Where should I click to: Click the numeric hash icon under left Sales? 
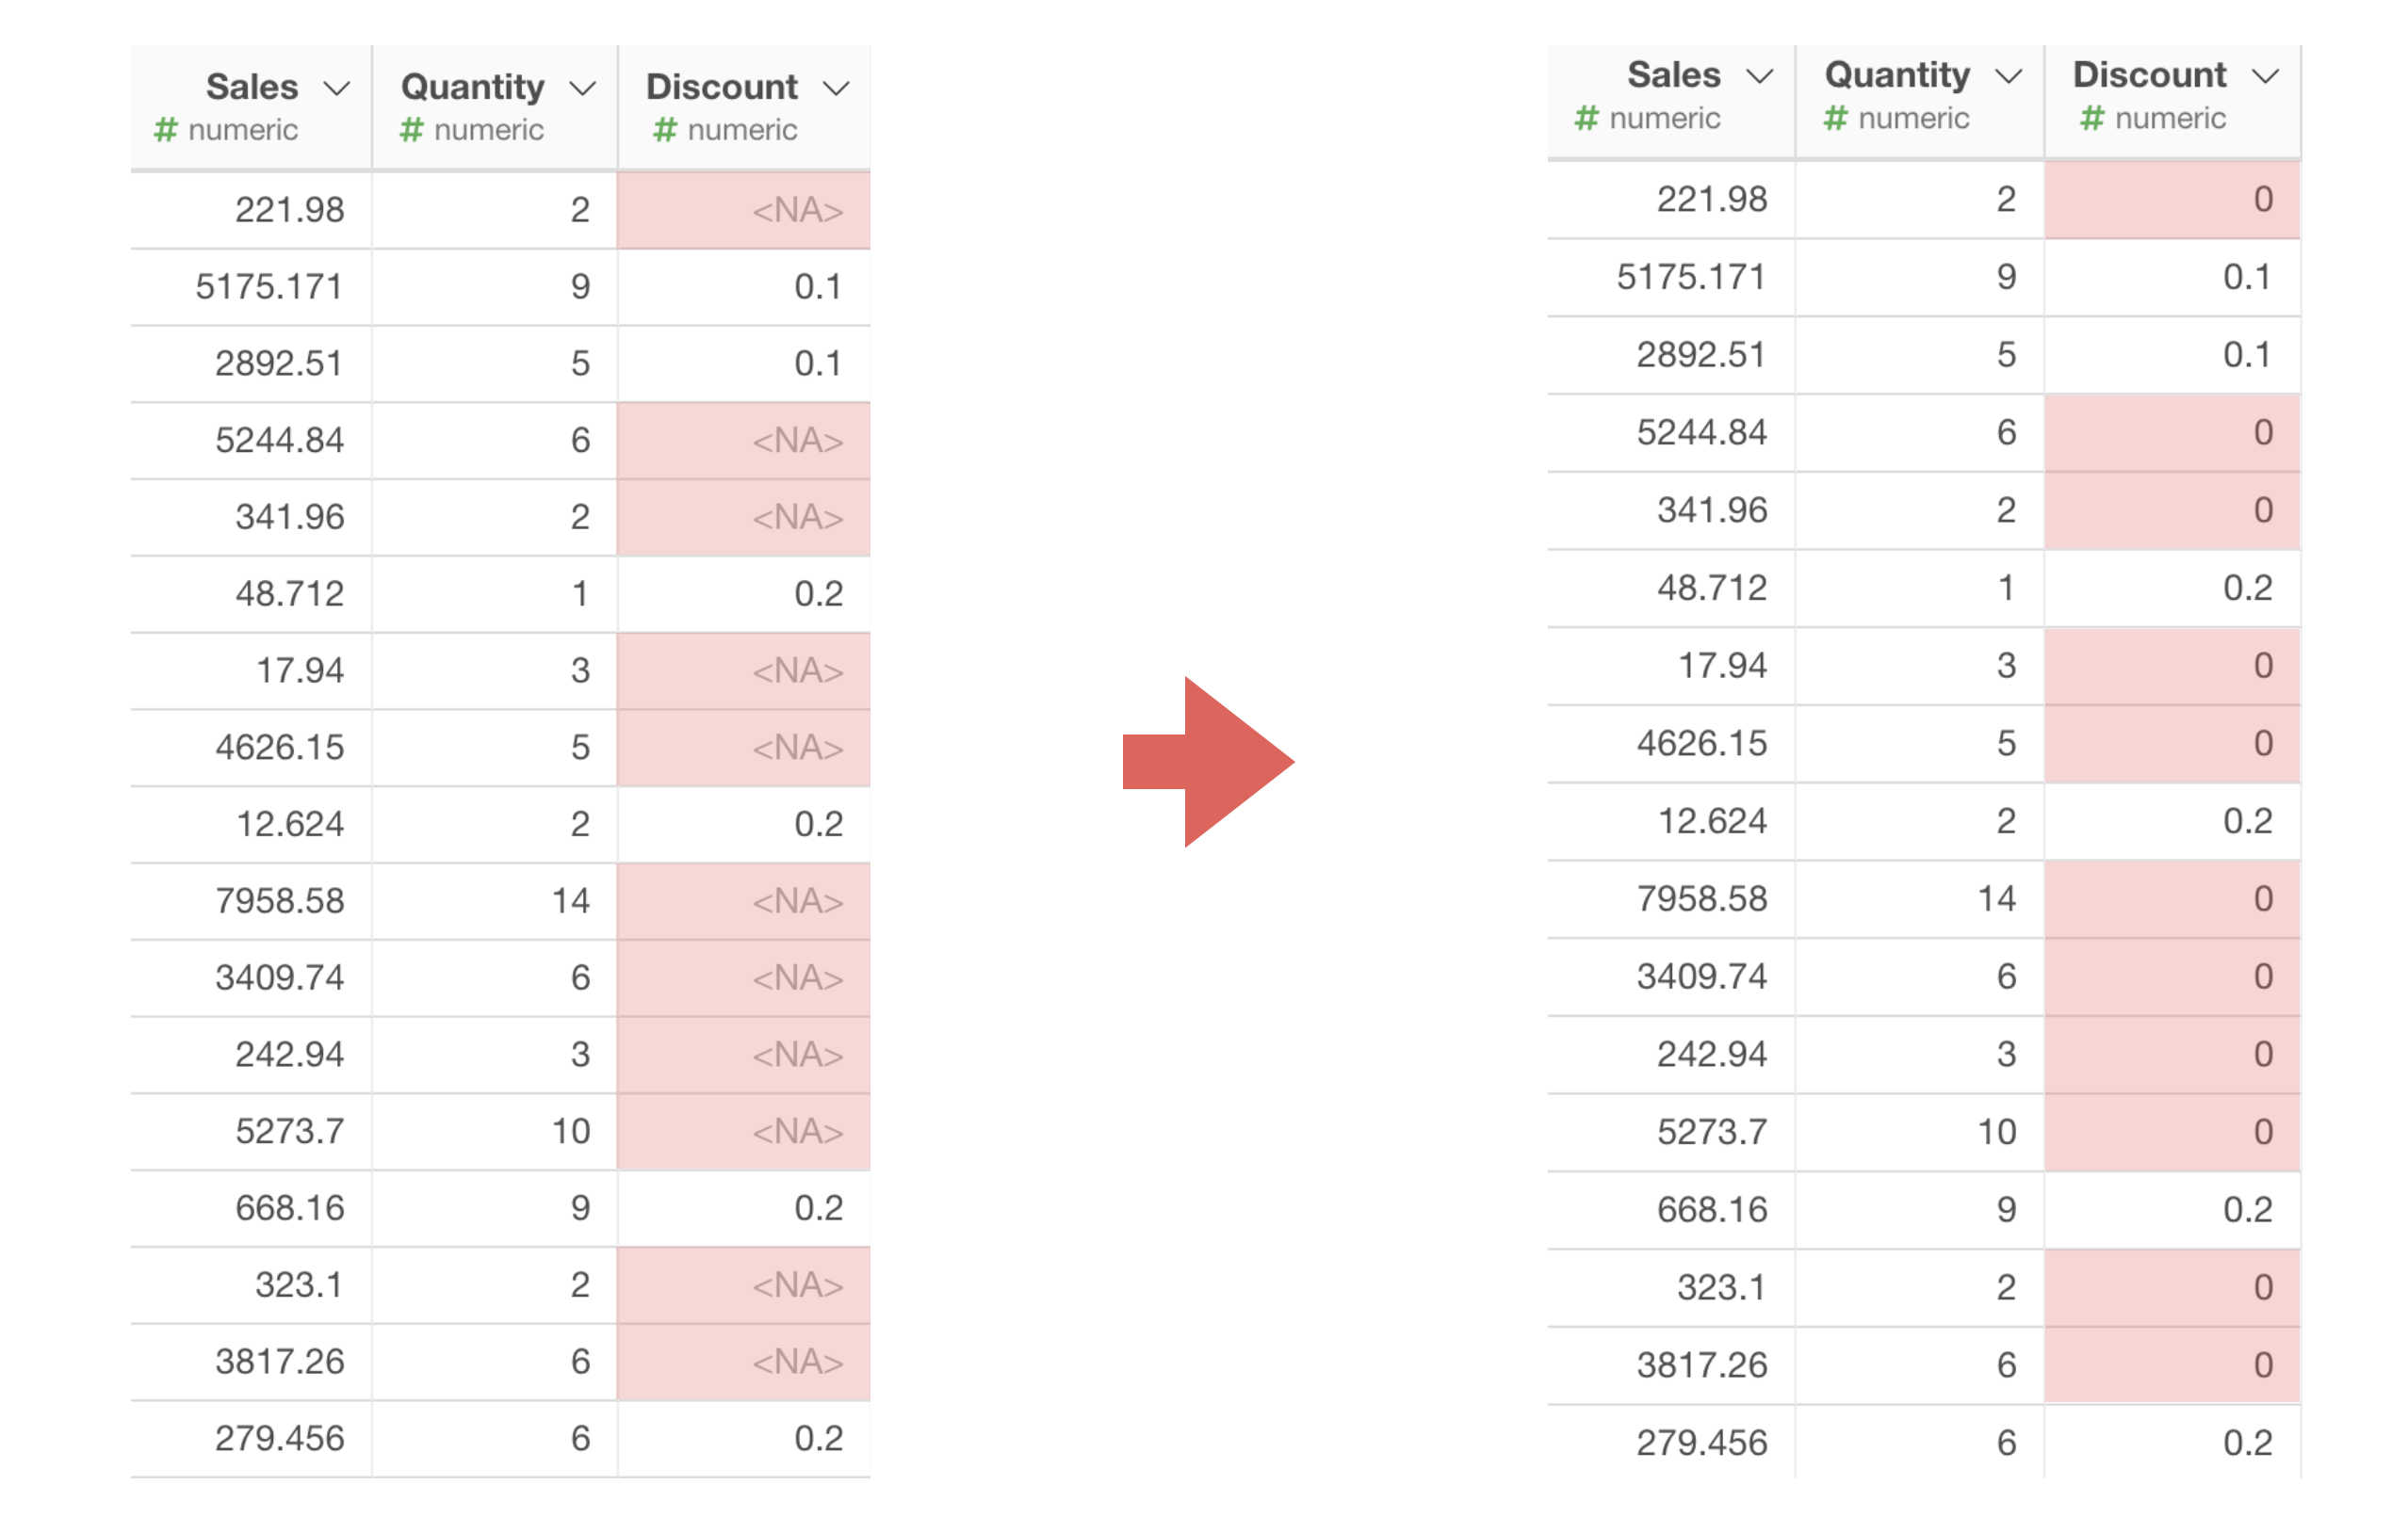[166, 130]
